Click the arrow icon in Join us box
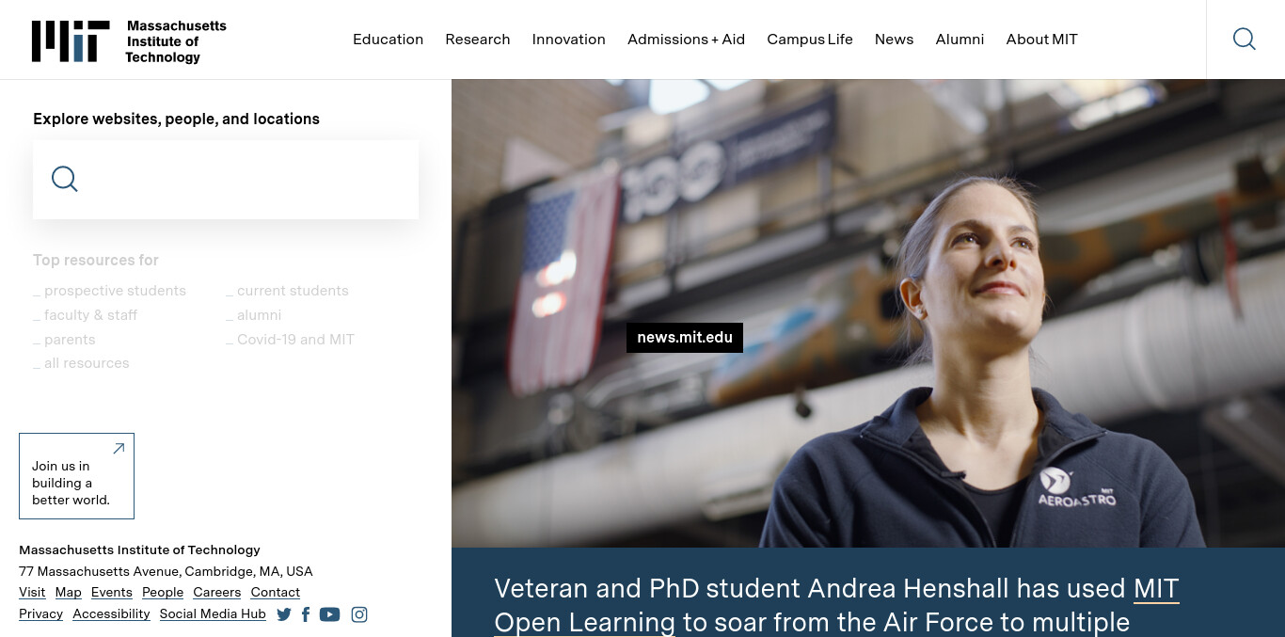The image size is (1285, 637). (119, 449)
